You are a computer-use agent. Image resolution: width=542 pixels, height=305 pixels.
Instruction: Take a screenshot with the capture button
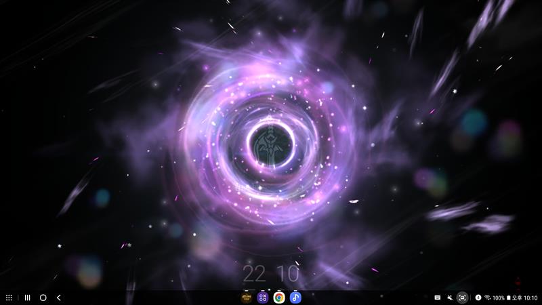click(462, 298)
